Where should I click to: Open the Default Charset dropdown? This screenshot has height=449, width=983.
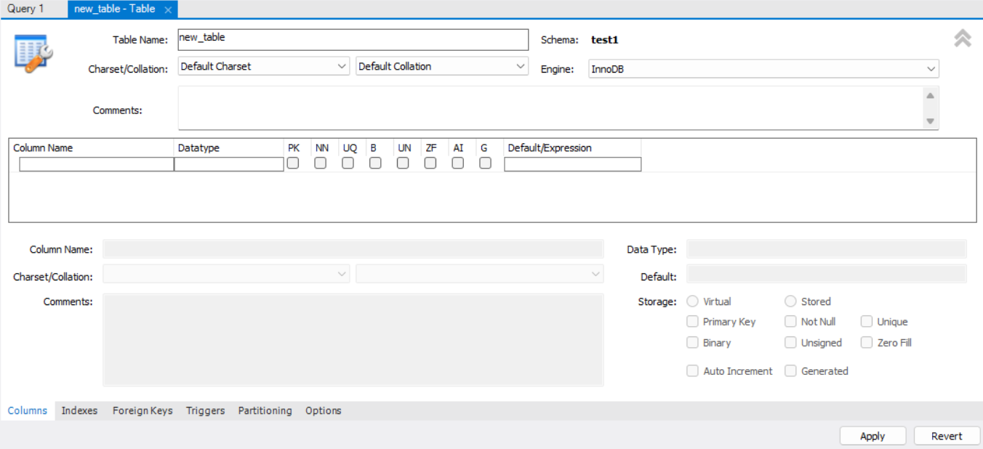coord(264,66)
